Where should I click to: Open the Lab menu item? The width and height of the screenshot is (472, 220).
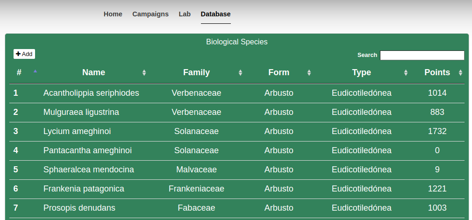185,14
